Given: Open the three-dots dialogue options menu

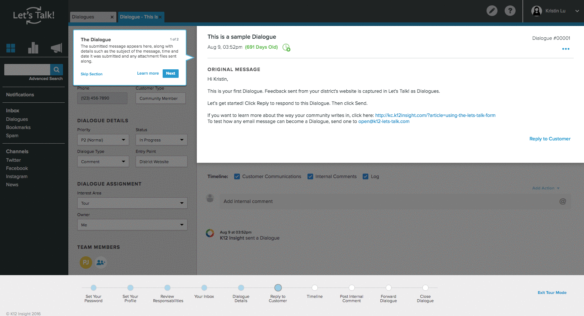Looking at the screenshot, I should 565,49.
